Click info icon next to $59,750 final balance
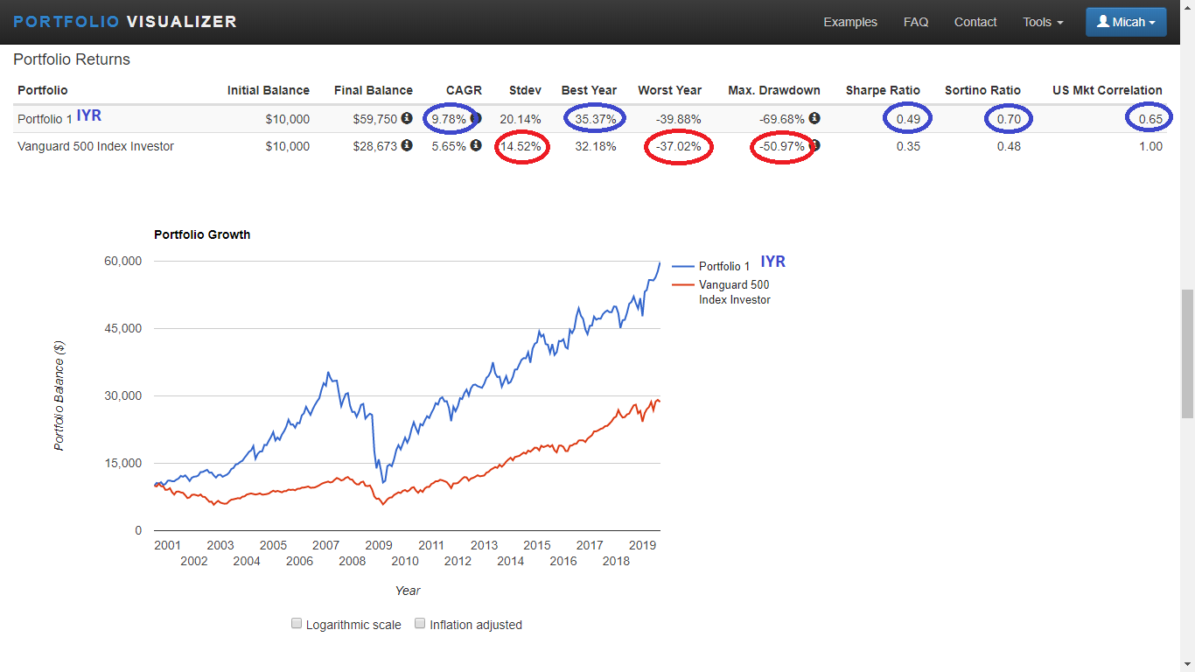The image size is (1195, 672). [407, 118]
